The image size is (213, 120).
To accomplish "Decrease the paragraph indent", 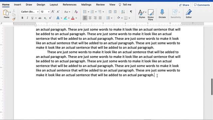I will coord(110,12).
